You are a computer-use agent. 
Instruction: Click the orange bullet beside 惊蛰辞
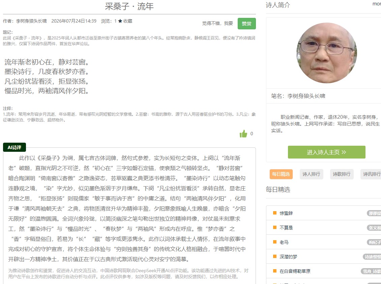click(275, 213)
